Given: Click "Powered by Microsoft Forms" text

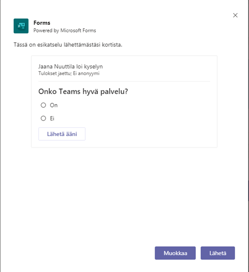Looking at the screenshot, I should click(64, 30).
